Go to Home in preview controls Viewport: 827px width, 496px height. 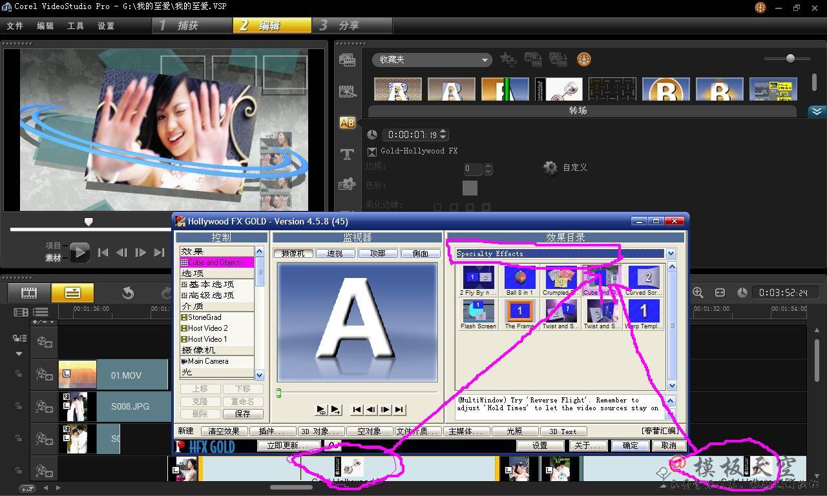click(103, 252)
